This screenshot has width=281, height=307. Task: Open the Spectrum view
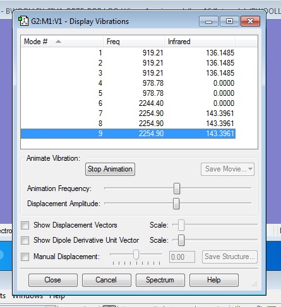pyautogui.click(x=160, y=280)
